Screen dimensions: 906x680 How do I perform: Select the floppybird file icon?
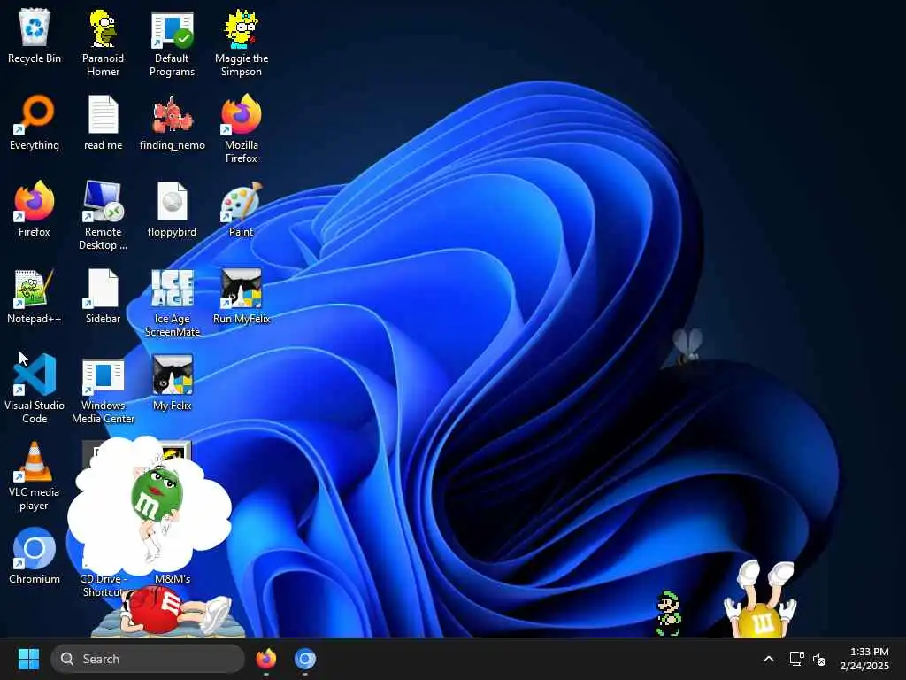[x=172, y=209]
